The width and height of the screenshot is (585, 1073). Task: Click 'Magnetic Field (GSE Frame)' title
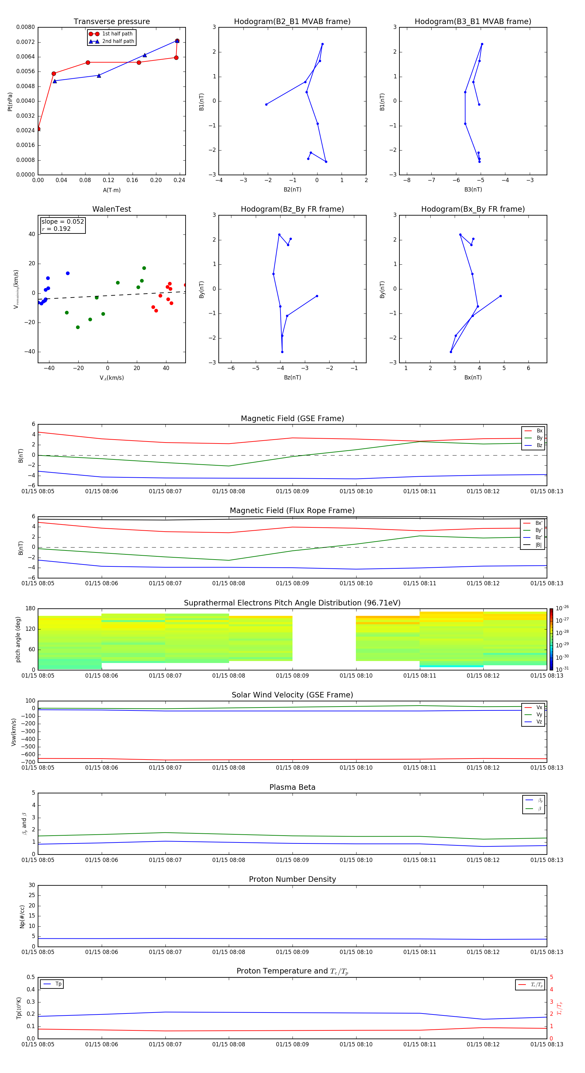tap(292, 418)
